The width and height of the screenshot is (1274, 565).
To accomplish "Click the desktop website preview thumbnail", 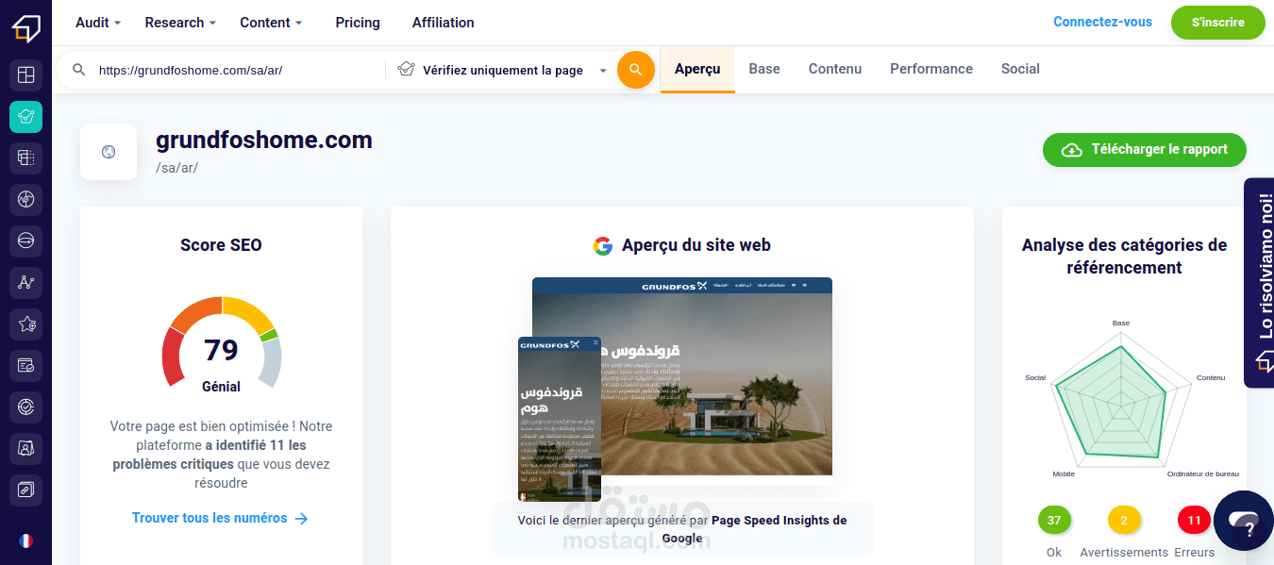I will coord(682,376).
